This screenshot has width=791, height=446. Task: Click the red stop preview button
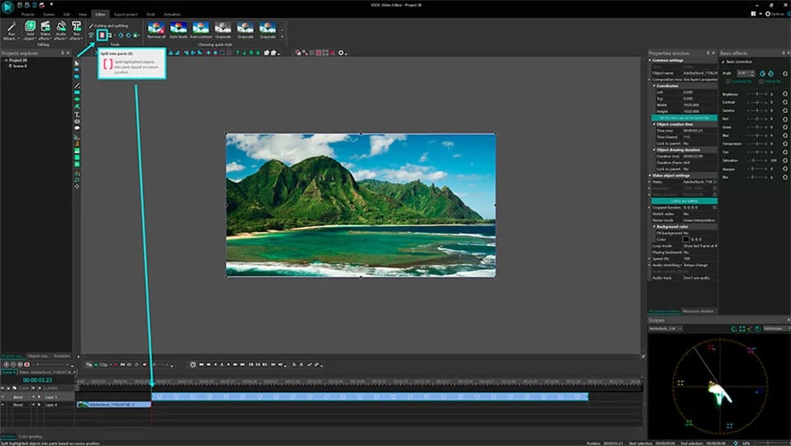(27, 365)
